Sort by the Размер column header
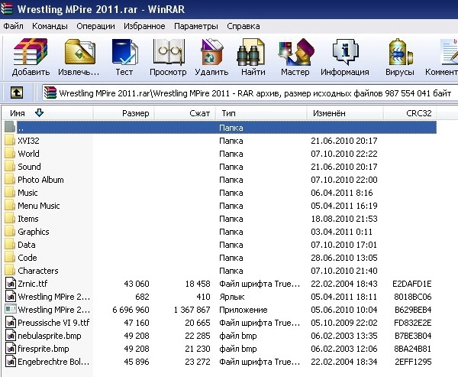Viewport: 458px width, 377px height. (x=124, y=113)
